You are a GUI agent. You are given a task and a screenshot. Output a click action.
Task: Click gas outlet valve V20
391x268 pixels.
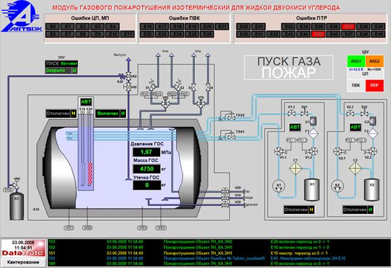(225, 191)
